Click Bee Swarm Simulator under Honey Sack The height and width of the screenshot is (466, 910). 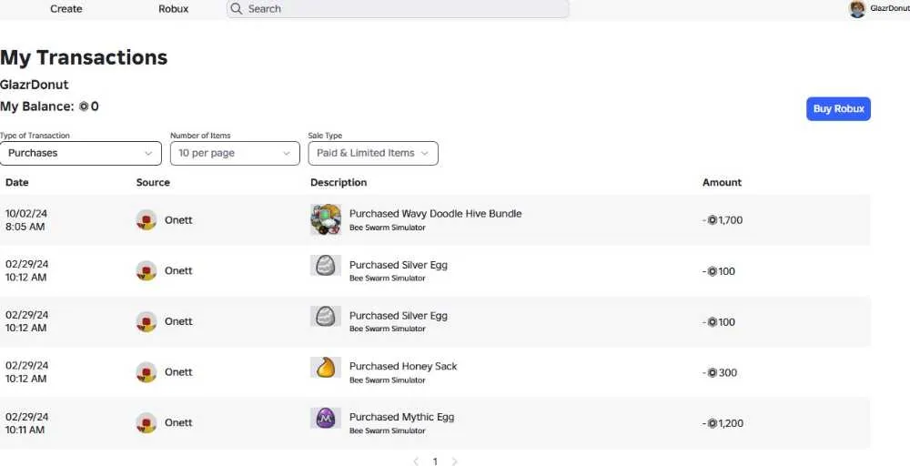(x=387, y=380)
